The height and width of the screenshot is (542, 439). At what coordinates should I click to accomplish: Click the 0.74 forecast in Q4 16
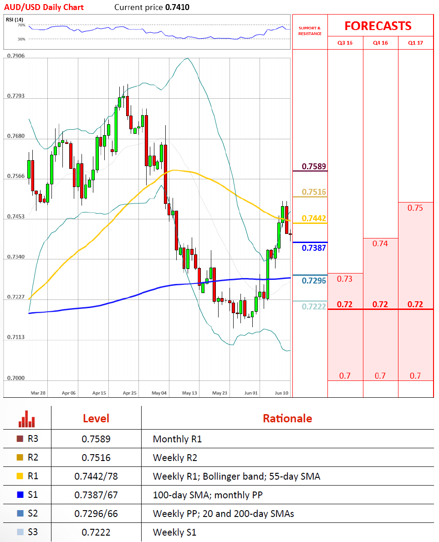(380, 243)
